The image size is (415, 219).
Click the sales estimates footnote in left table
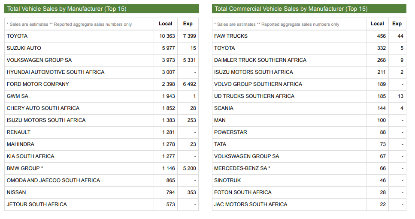(70, 24)
